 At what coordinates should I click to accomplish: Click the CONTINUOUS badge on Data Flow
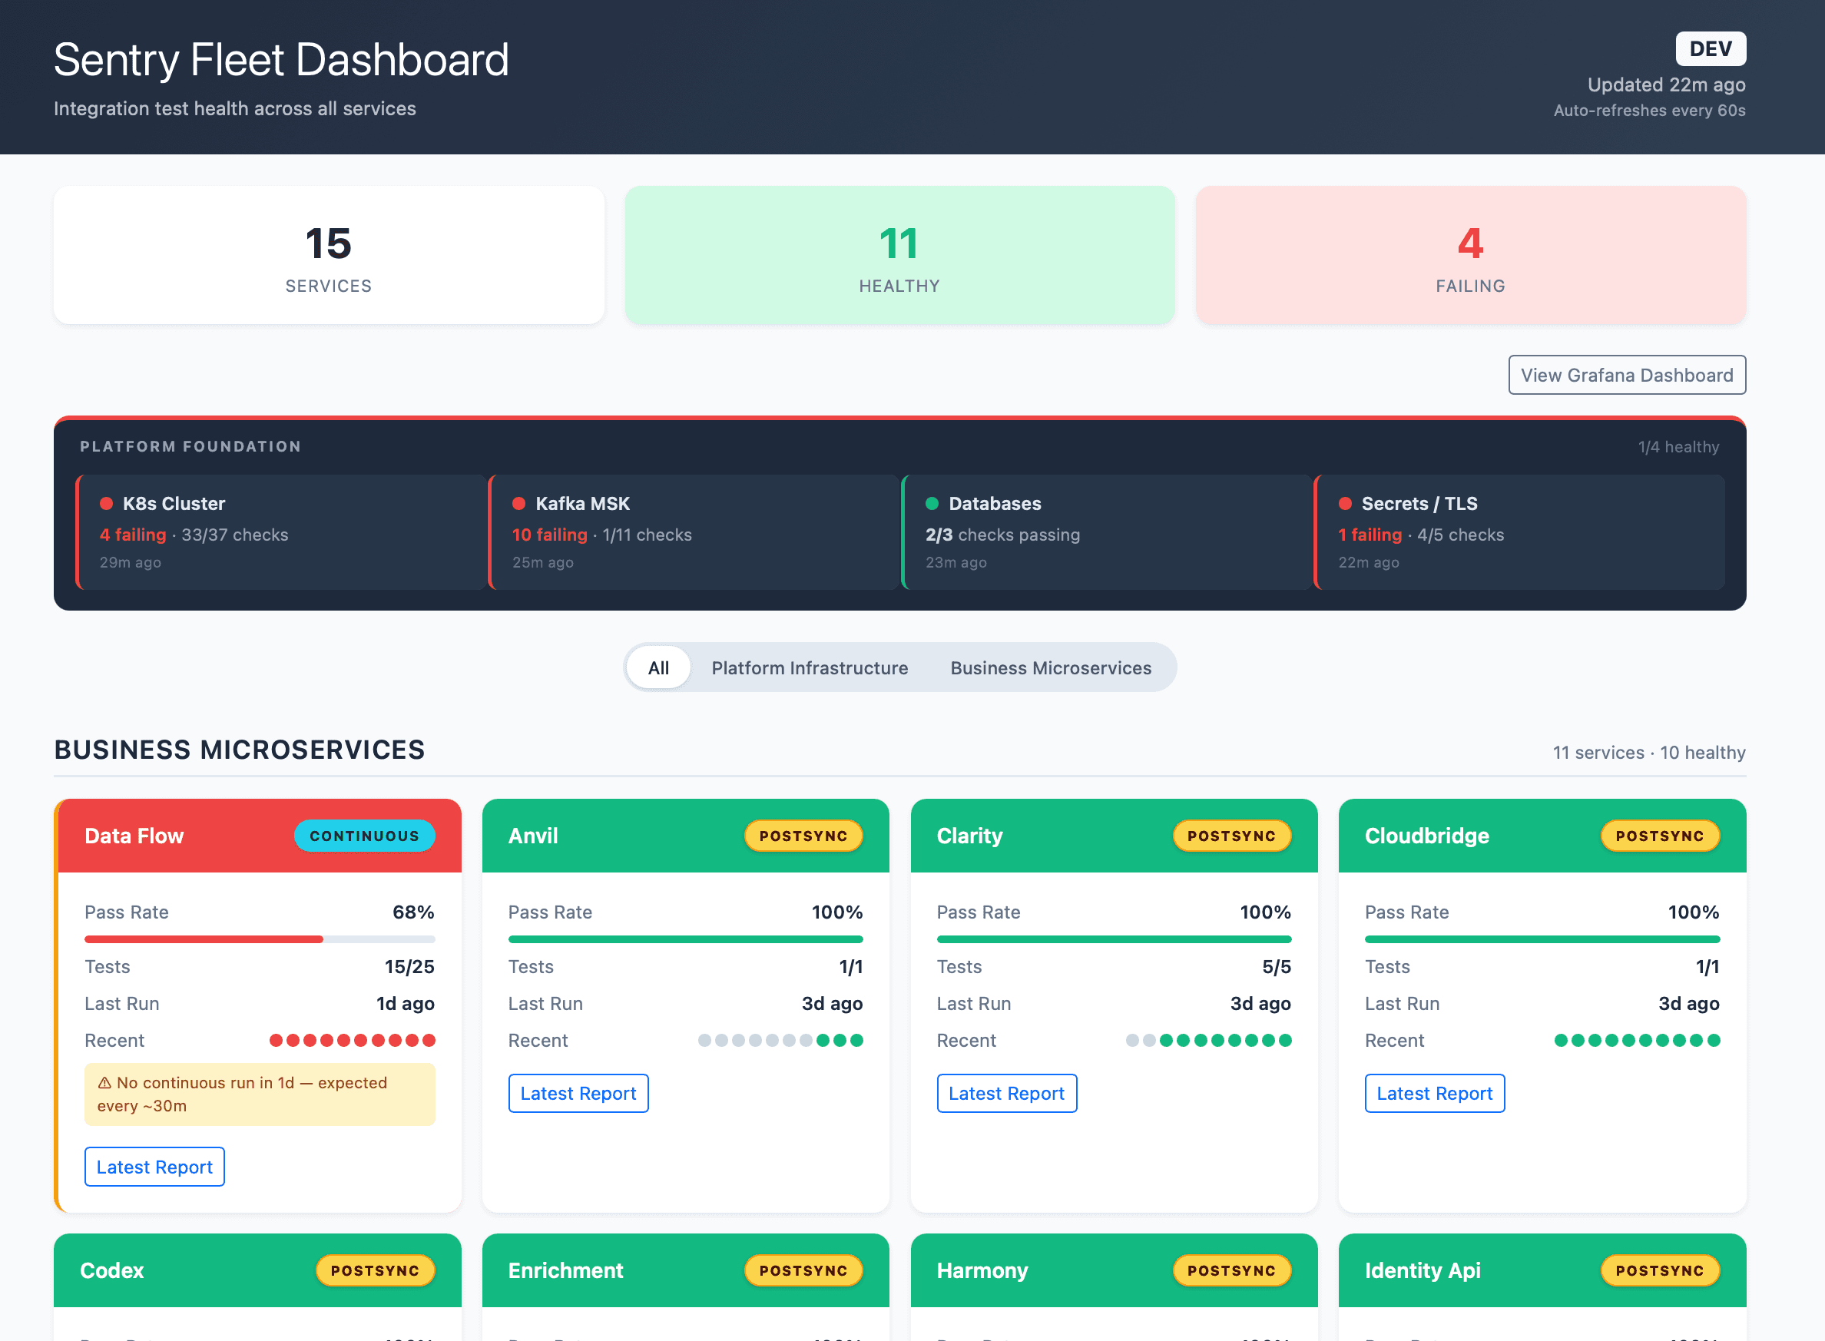pos(365,836)
